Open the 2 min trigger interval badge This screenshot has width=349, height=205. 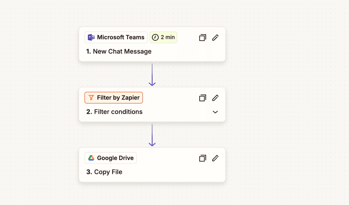click(163, 37)
